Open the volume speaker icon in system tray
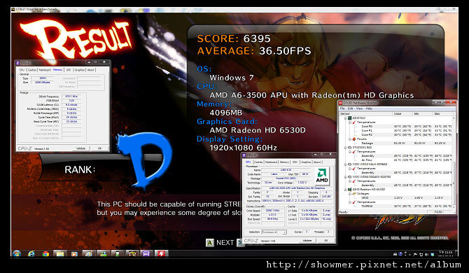This screenshot has width=469, height=273. click(427, 255)
